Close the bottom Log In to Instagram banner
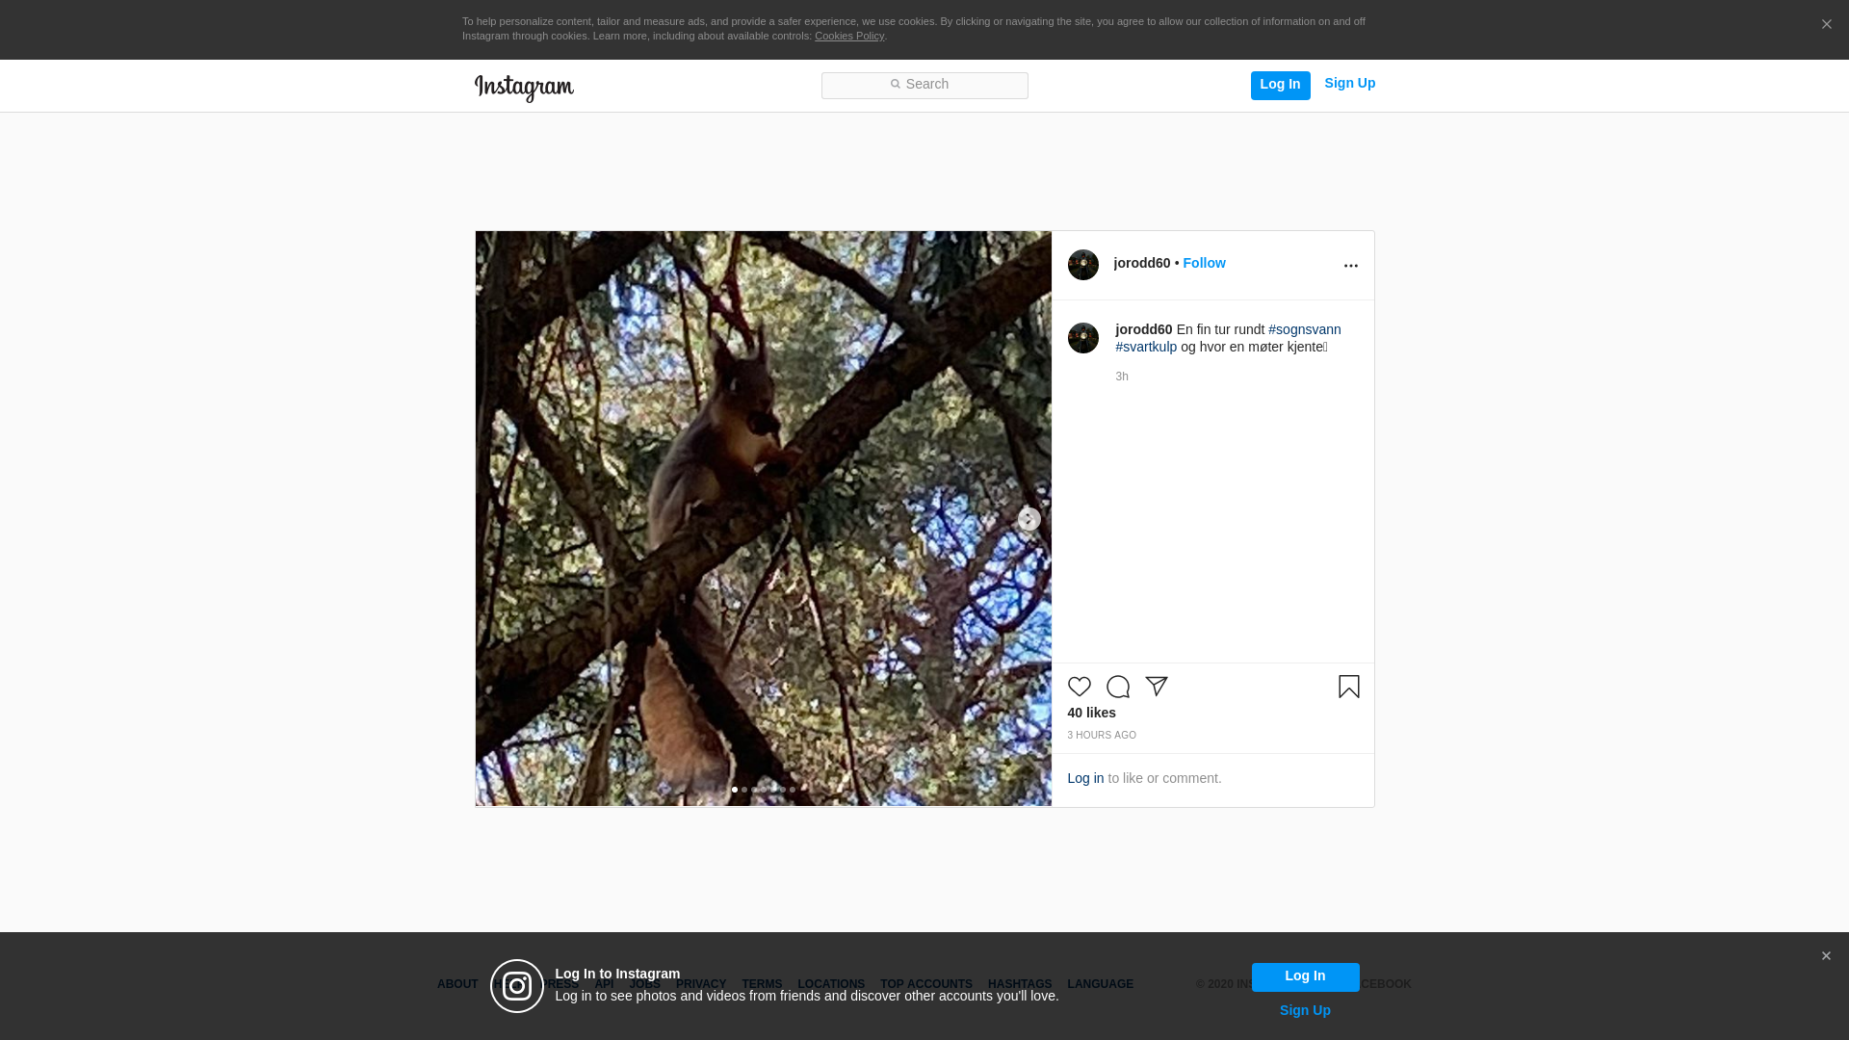The image size is (1849, 1040). (1826, 956)
